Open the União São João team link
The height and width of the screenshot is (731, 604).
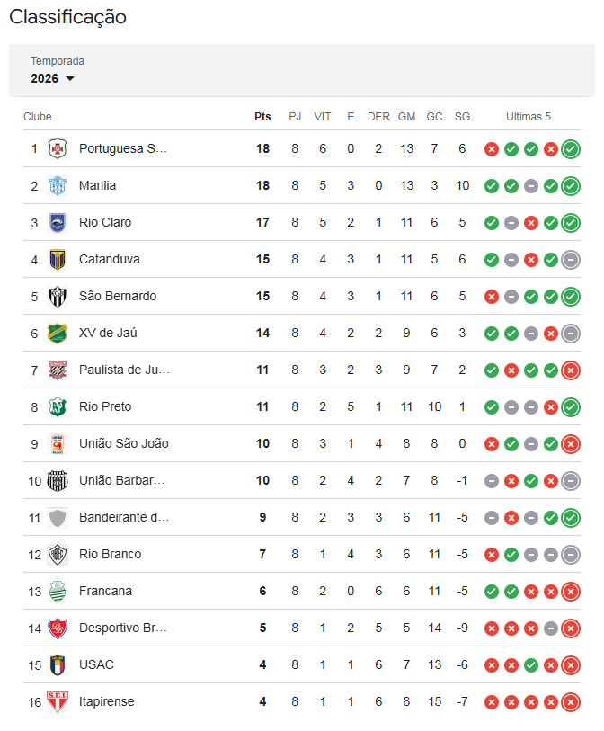point(124,443)
